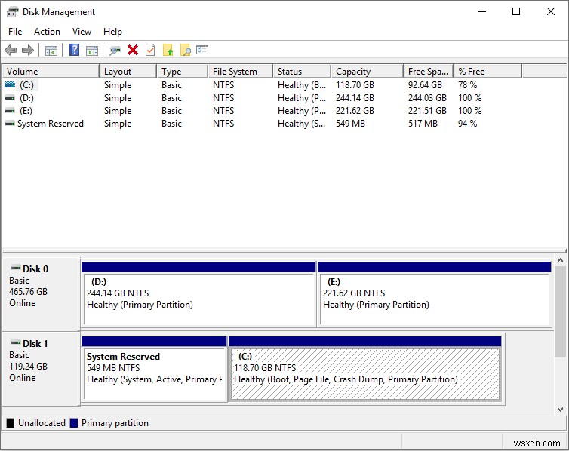This screenshot has width=569, height=451.
Task: Open the Action menu
Action: coord(47,32)
